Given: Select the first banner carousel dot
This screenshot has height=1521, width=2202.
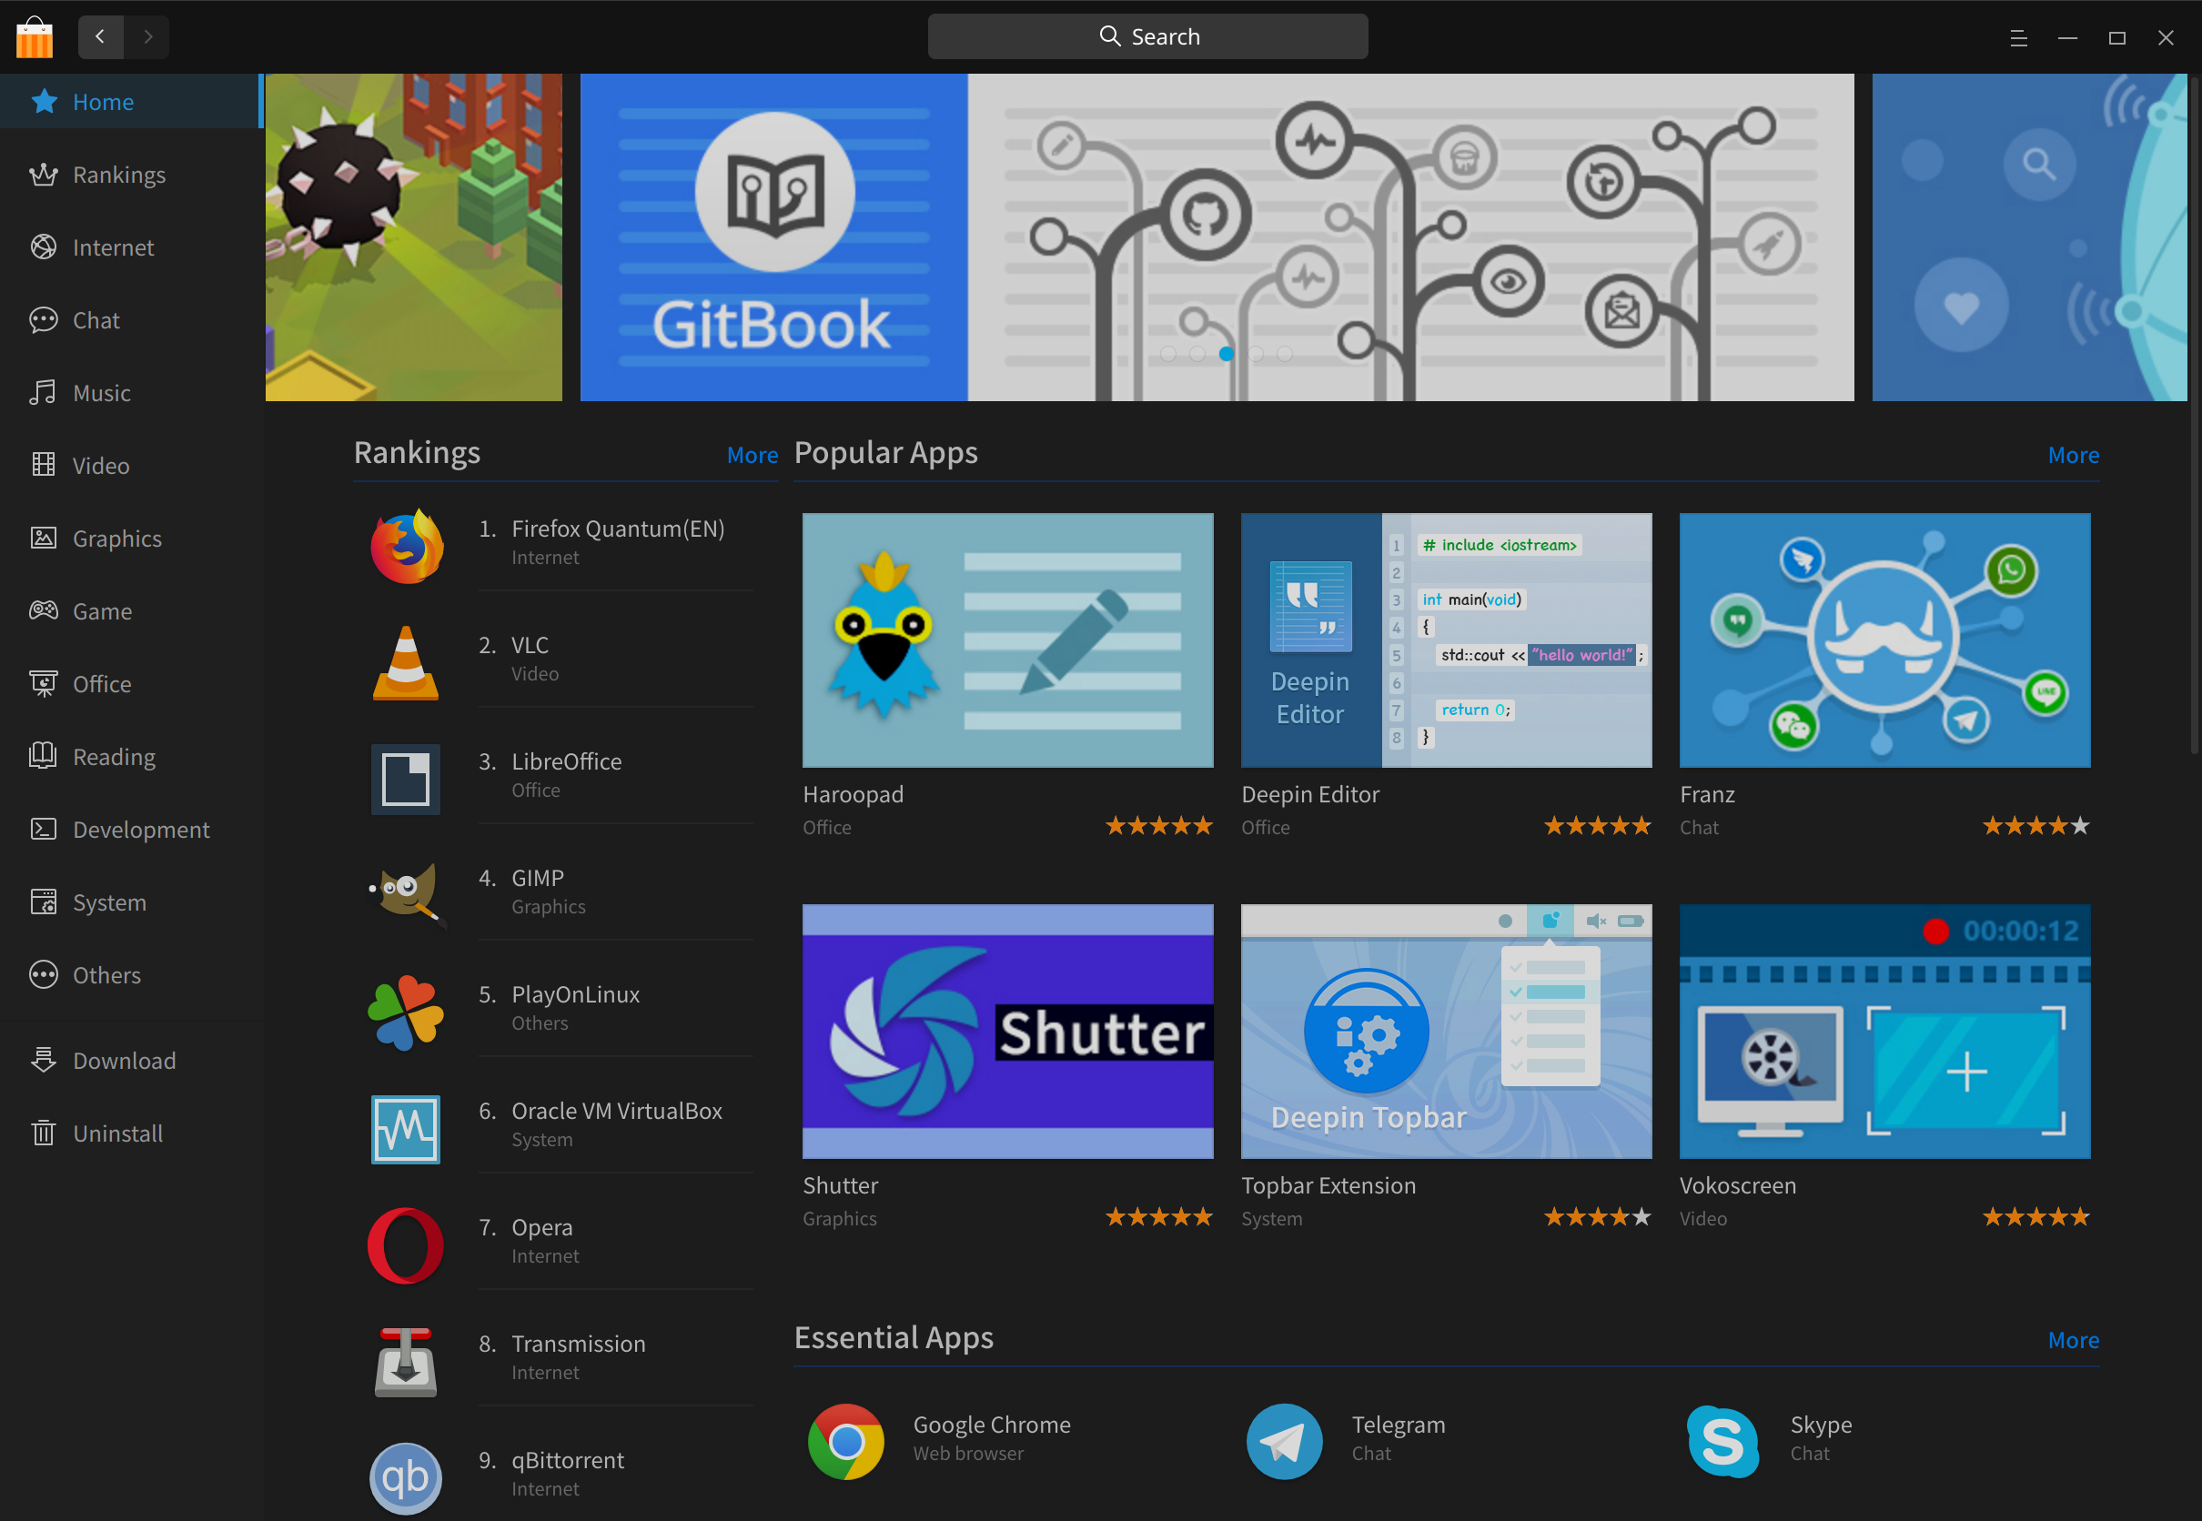Looking at the screenshot, I should tap(1167, 354).
